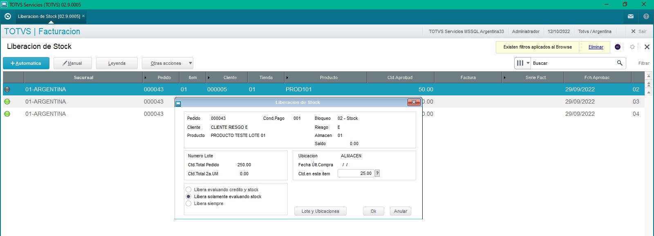Click the Administrador user label

coord(526,31)
